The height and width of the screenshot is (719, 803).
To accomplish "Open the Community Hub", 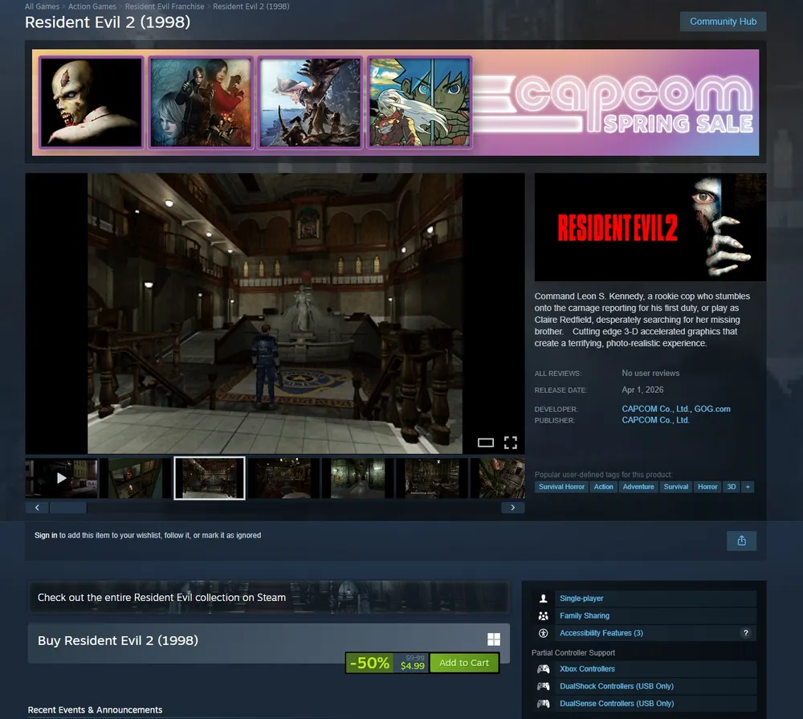I will click(723, 22).
